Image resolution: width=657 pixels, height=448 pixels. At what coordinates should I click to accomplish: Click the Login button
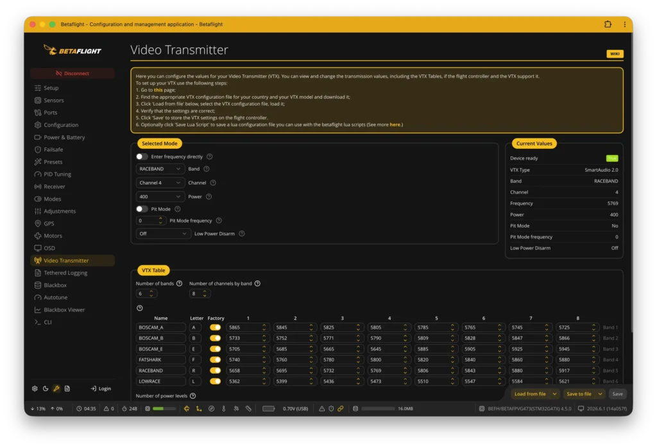click(x=101, y=388)
